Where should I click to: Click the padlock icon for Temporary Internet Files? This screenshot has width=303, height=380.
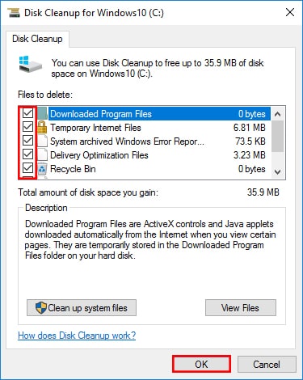coord(42,127)
